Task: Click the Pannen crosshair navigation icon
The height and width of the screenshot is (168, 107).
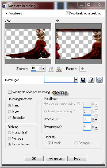Action: coord(83,69)
